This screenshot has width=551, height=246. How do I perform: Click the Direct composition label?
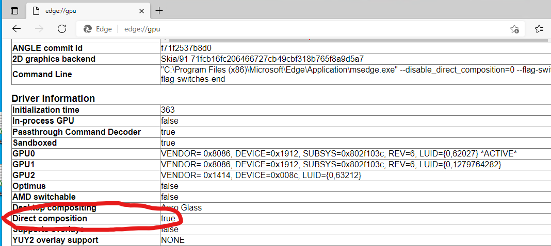point(50,218)
